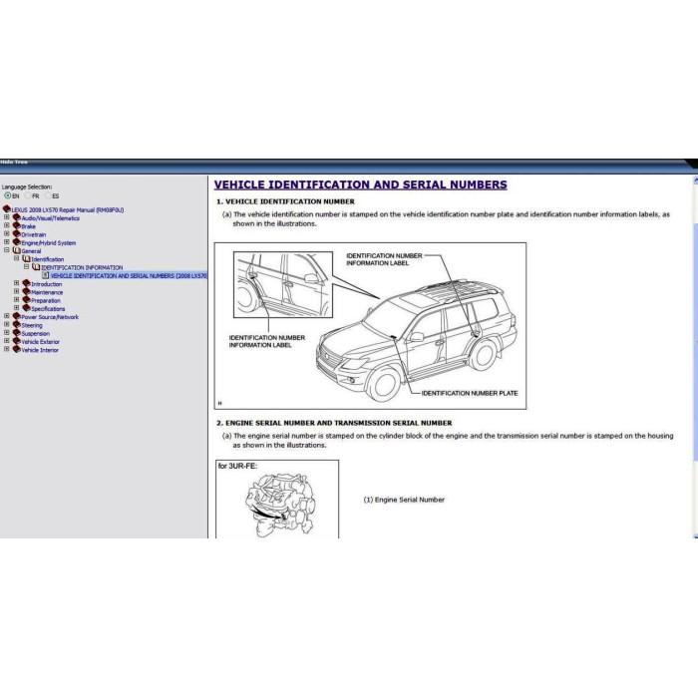Expand the Steering node
698x698 pixels.
(7, 324)
